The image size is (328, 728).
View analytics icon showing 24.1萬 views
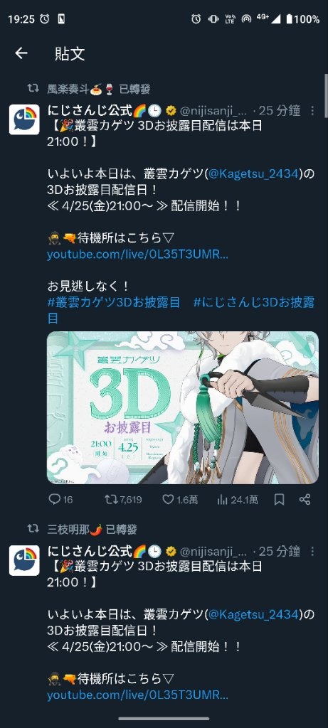(238, 499)
